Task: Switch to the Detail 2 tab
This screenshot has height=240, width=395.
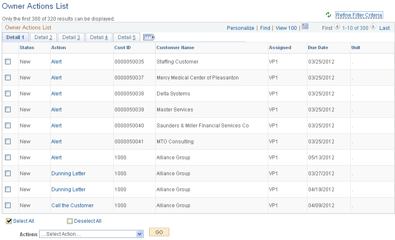Action: [x=43, y=37]
